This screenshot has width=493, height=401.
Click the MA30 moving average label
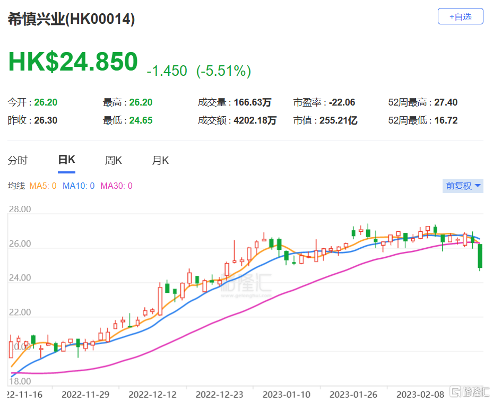pos(116,186)
